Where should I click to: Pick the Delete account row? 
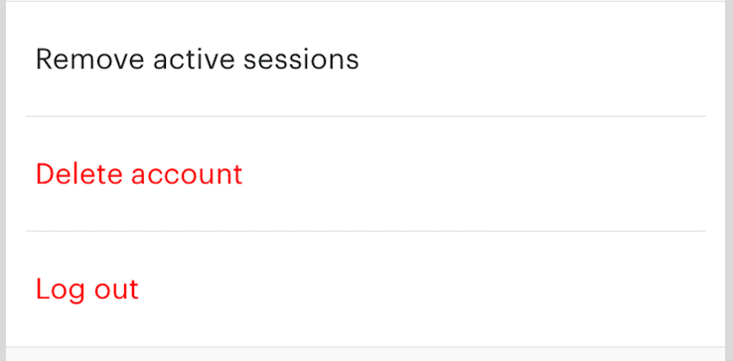(x=366, y=174)
